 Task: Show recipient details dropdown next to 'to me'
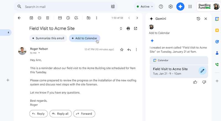[39, 53]
